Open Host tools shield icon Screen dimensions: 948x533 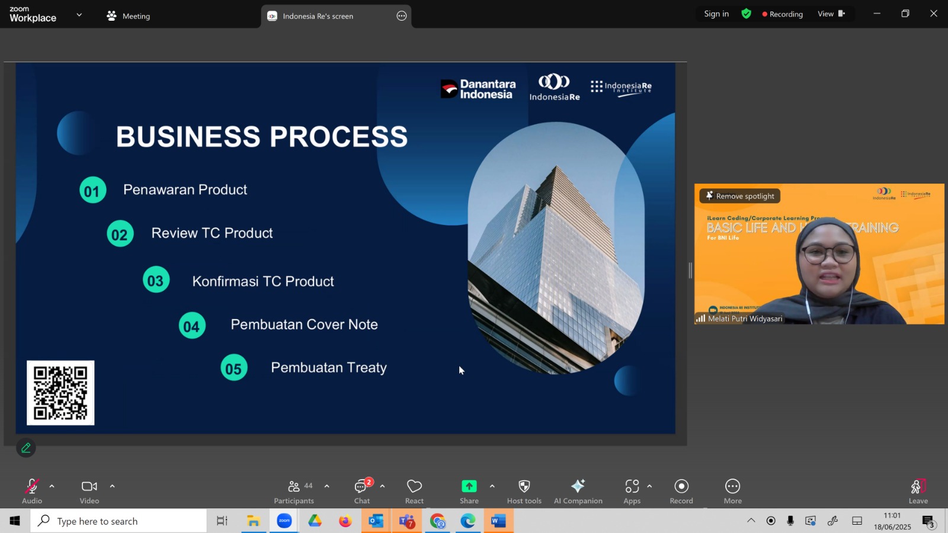524,486
